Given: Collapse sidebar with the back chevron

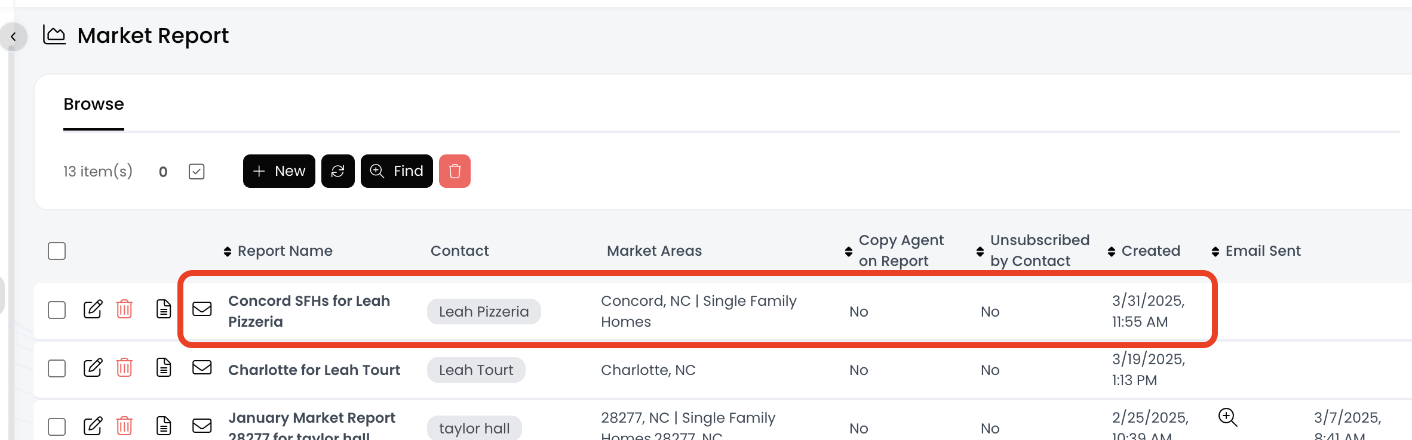Looking at the screenshot, I should (x=13, y=37).
